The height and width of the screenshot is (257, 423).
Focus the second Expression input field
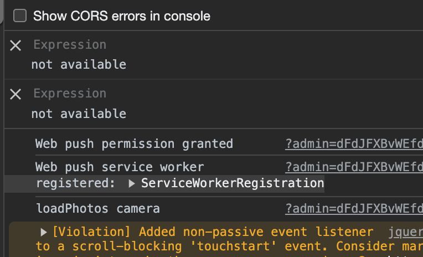pyautogui.click(x=70, y=94)
